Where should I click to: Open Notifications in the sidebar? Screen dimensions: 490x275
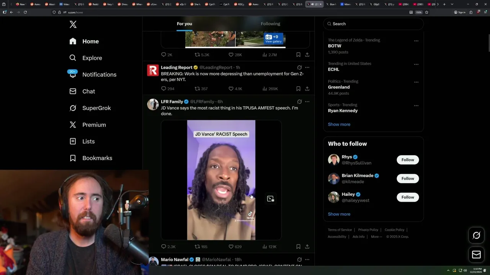pyautogui.click(x=93, y=74)
